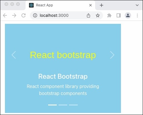This screenshot has width=143, height=115.
Task: Open a new tab with plus
Action: click(102, 5)
